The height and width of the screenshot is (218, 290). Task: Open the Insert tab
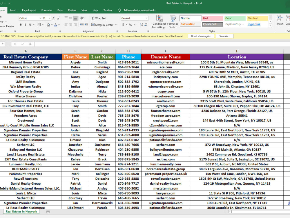coord(13,10)
